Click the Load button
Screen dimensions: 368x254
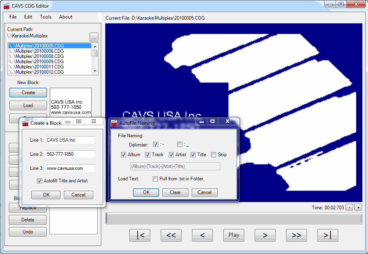click(x=28, y=105)
